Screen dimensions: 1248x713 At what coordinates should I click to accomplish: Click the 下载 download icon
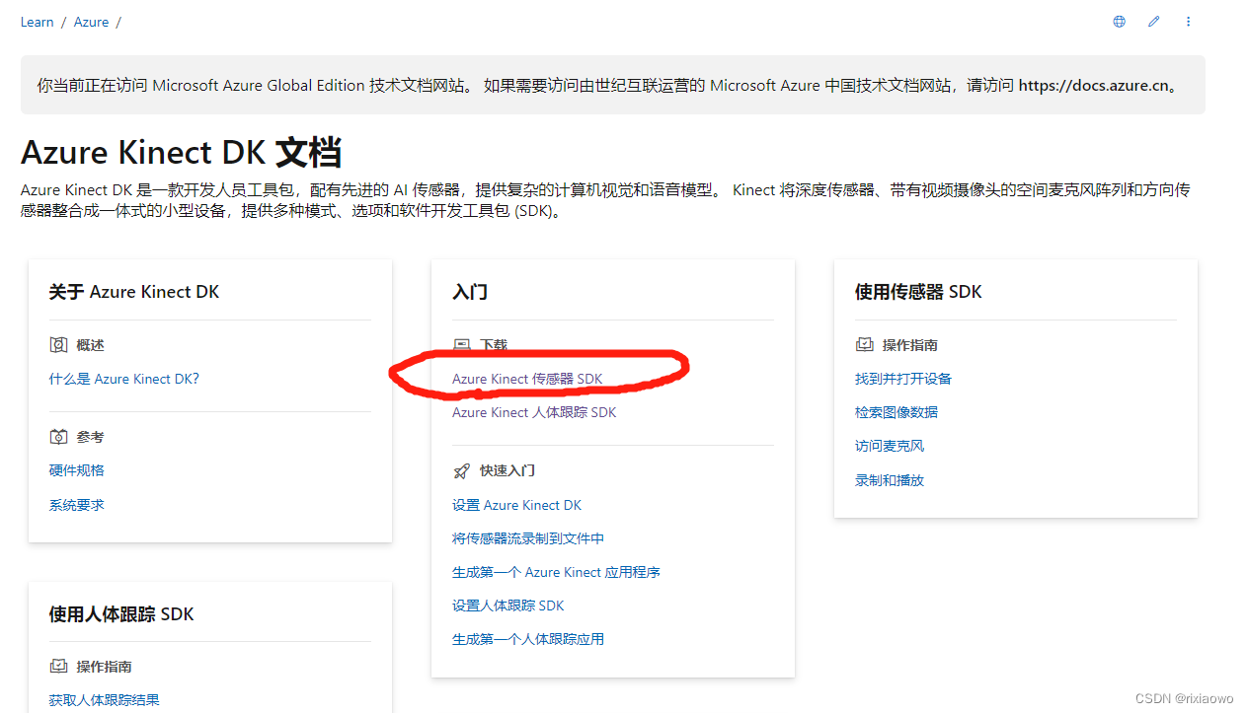click(461, 345)
